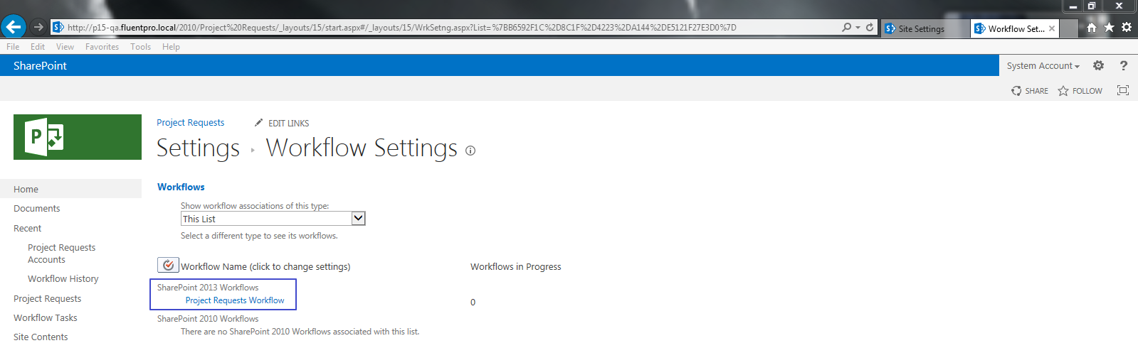Click 'Show workflow associations of this type' label
This screenshot has width=1138, height=343.
pos(255,206)
